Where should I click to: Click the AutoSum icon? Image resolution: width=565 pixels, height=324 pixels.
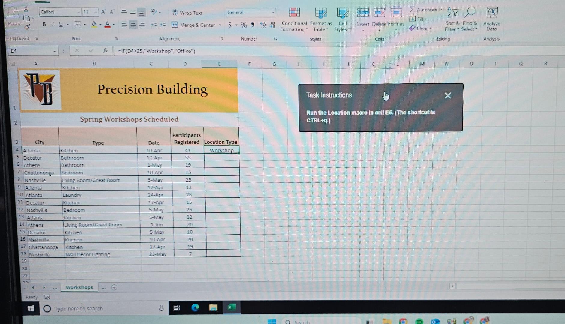[x=413, y=10]
